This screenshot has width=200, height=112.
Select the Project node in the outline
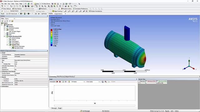5,23
